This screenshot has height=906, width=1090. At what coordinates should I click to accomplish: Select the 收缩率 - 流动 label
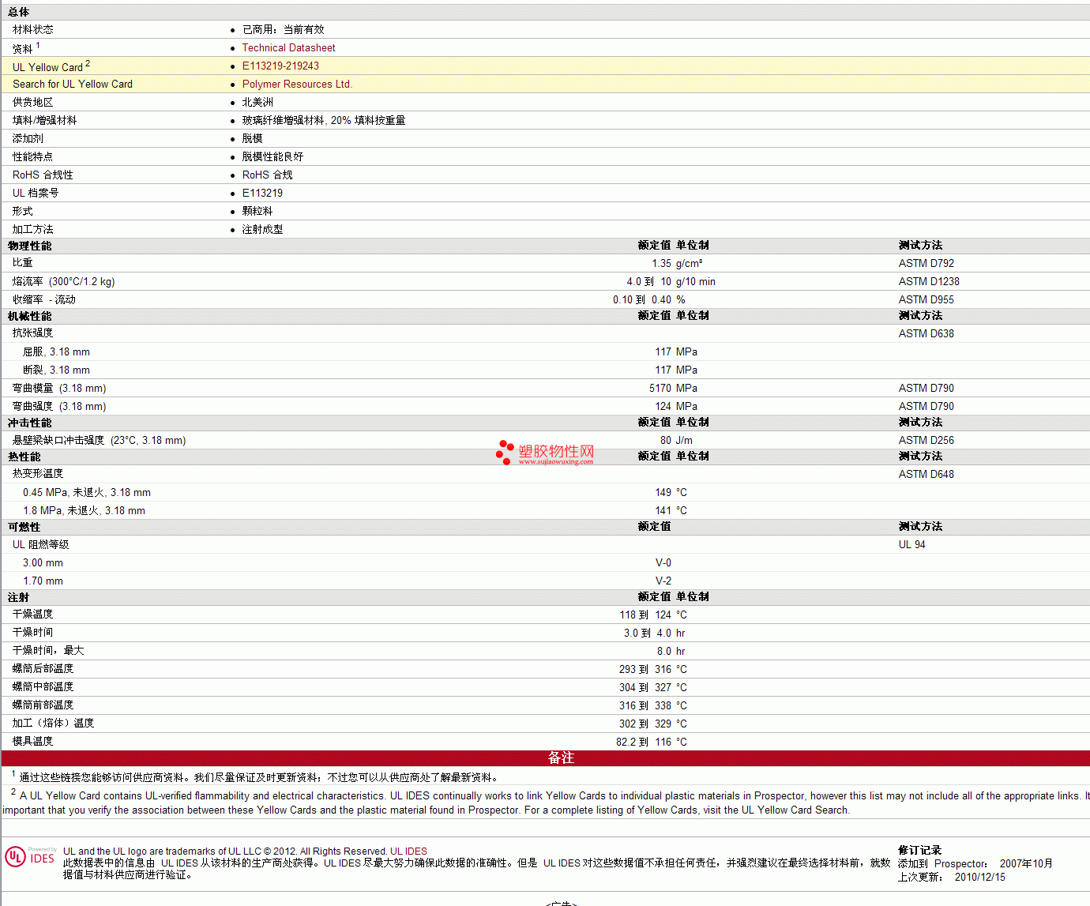coord(44,300)
